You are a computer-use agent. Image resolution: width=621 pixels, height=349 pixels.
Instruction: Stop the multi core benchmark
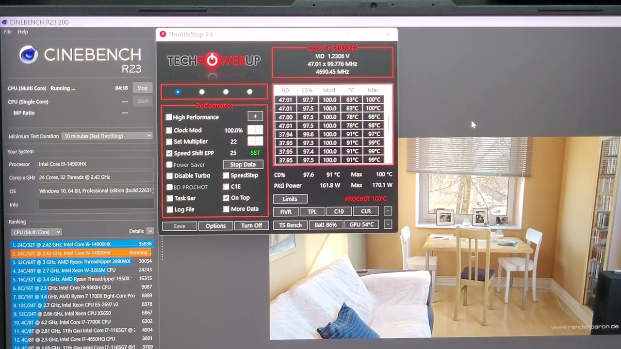142,88
